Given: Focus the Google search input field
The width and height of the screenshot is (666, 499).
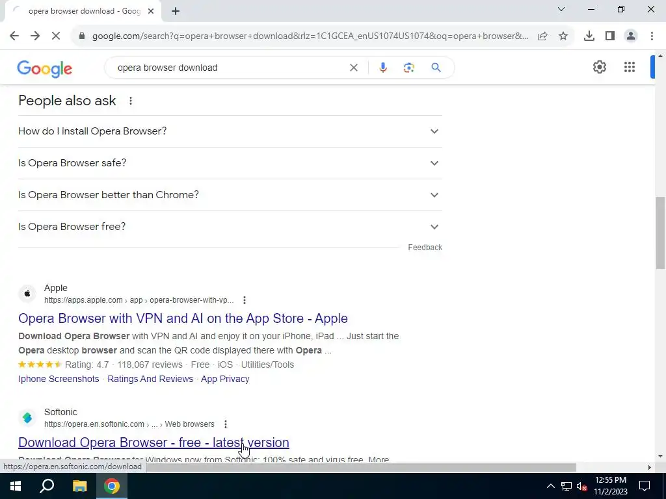Looking at the screenshot, I should tap(230, 68).
